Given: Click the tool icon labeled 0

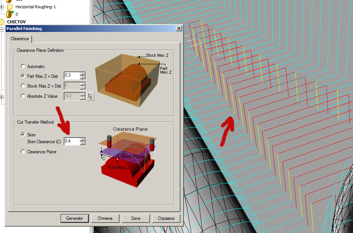Looking at the screenshot, I should [9, 14].
